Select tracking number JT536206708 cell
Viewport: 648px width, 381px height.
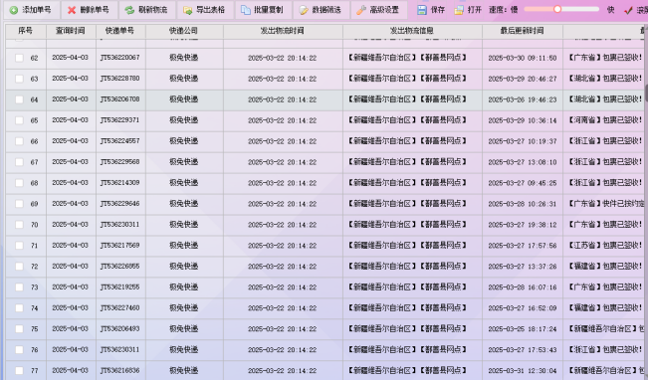(120, 99)
